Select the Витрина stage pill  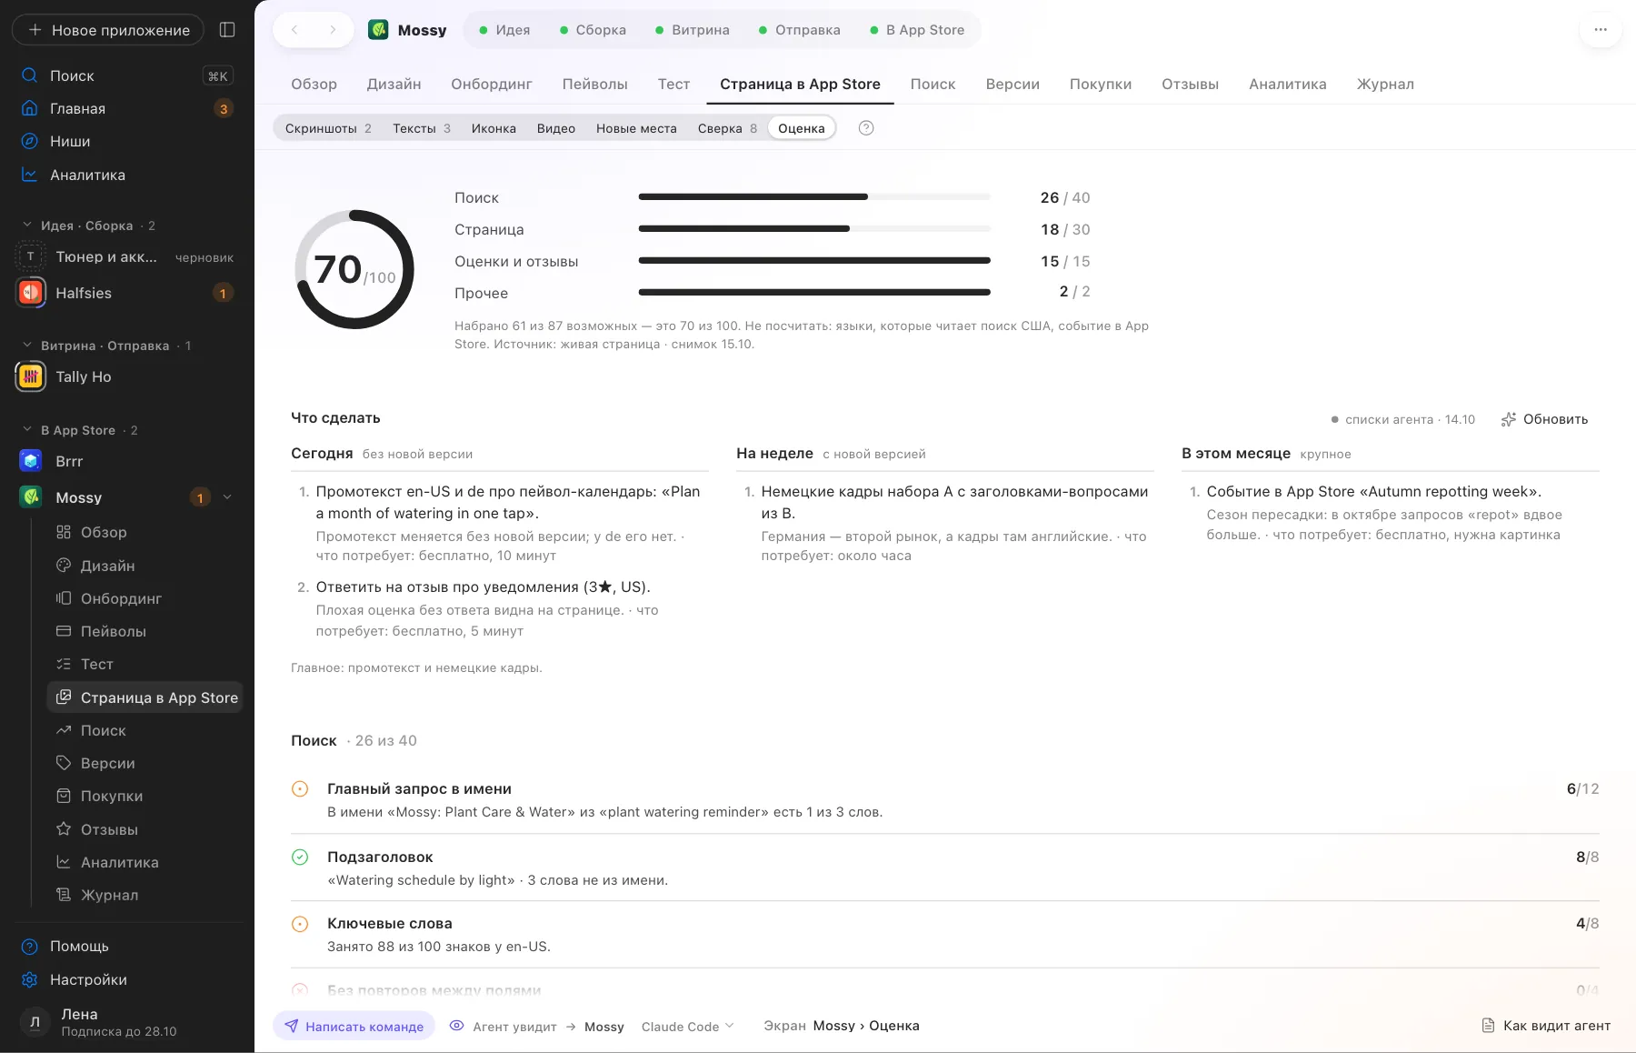click(692, 30)
